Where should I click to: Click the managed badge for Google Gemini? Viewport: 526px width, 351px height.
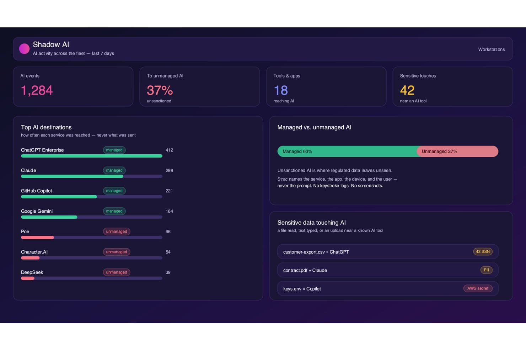click(x=114, y=211)
